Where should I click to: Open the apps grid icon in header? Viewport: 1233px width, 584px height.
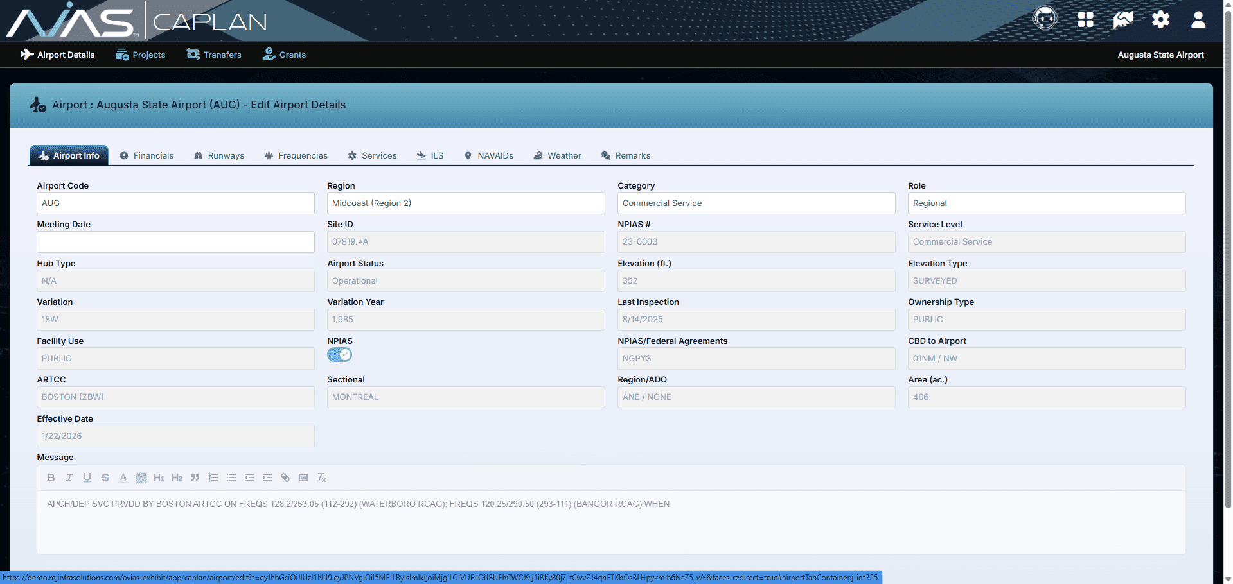point(1085,20)
